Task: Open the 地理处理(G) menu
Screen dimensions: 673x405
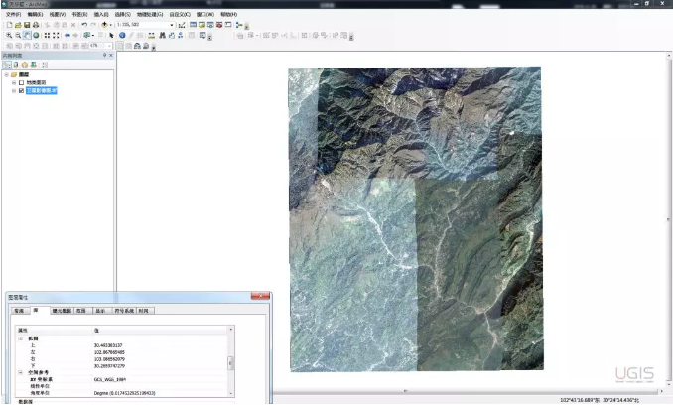Action: (150, 15)
